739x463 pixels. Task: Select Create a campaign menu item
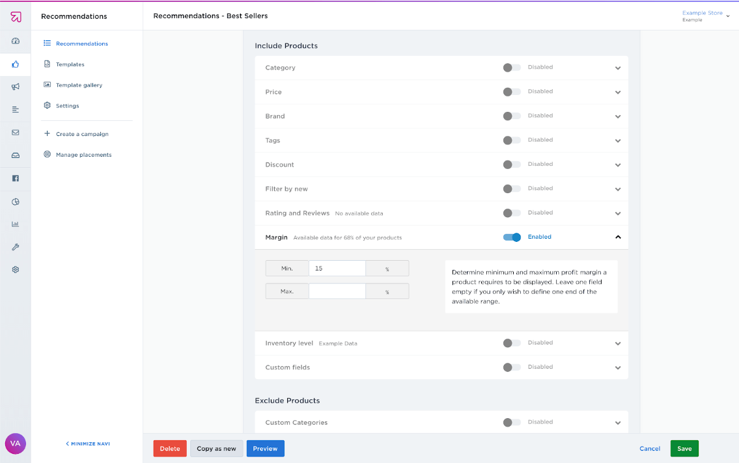pos(82,134)
